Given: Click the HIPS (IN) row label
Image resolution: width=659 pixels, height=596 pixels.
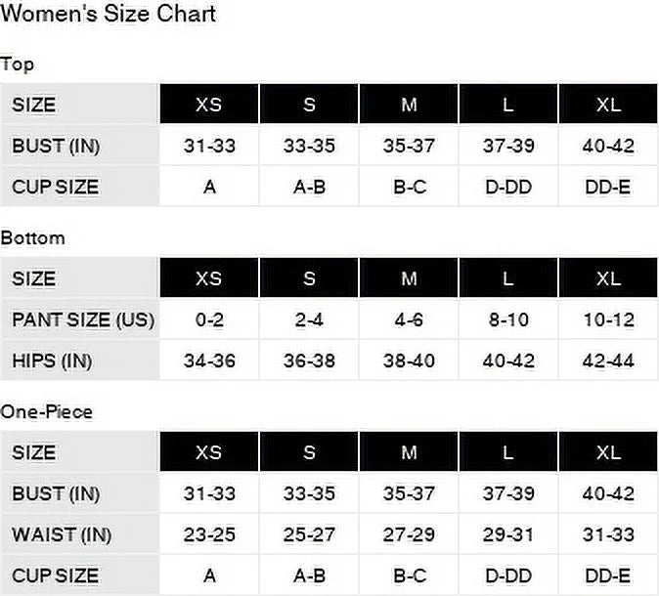Looking at the screenshot, I should pos(52,361).
